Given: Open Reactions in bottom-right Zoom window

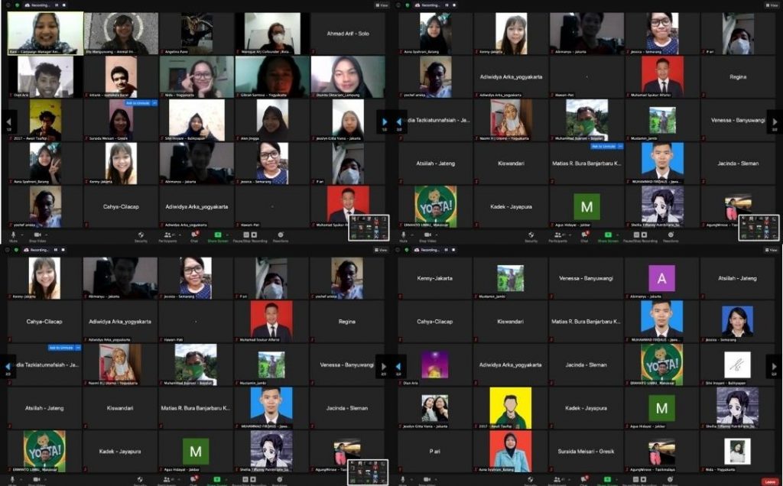Looking at the screenshot, I should 671,480.
